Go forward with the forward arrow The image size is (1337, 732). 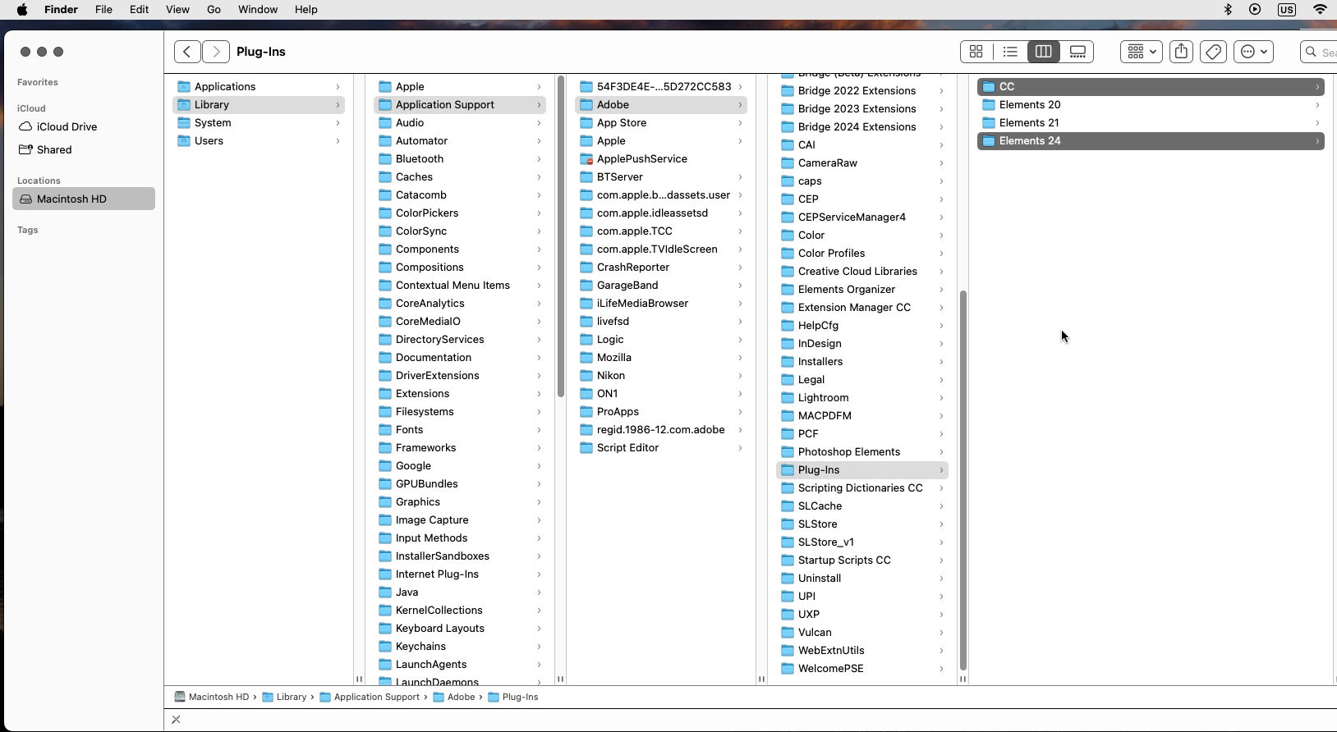(216, 52)
